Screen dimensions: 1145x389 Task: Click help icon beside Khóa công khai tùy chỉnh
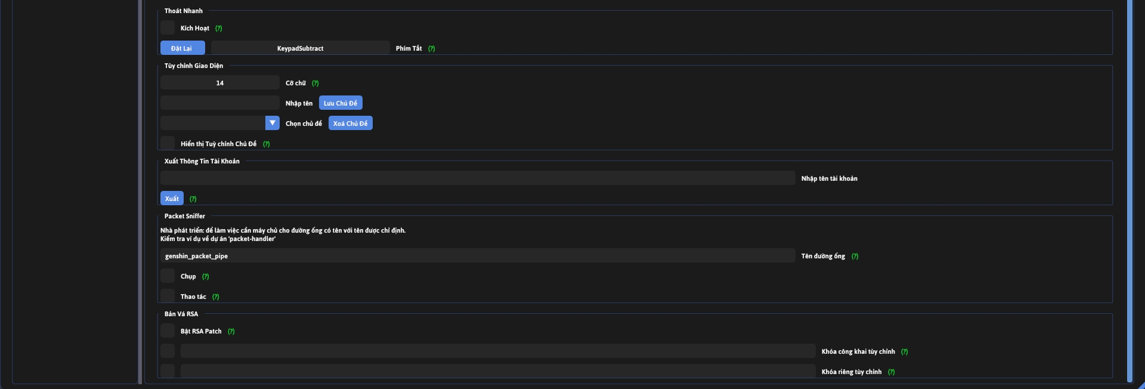click(904, 352)
